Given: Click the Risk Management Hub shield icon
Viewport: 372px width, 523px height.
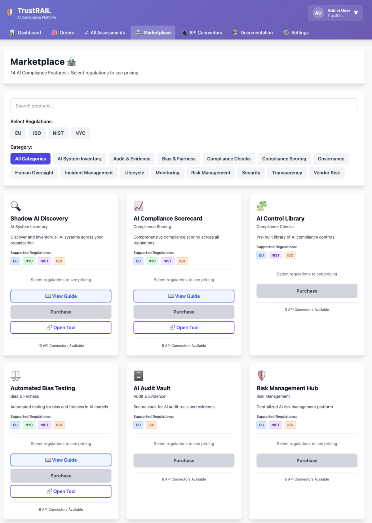Looking at the screenshot, I should point(262,376).
